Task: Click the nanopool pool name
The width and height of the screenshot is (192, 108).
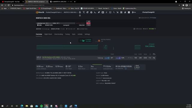Action: pos(66,25)
